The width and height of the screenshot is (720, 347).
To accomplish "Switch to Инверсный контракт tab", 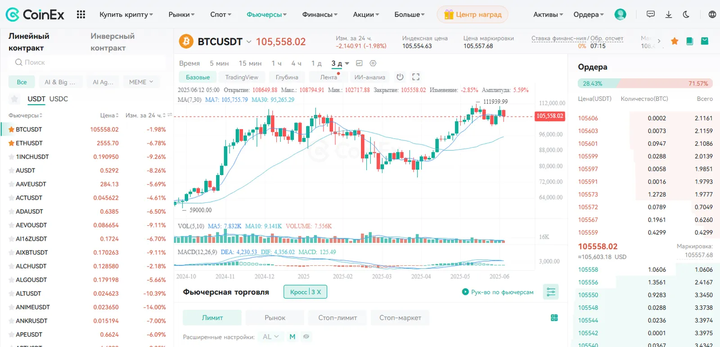I will click(112, 42).
